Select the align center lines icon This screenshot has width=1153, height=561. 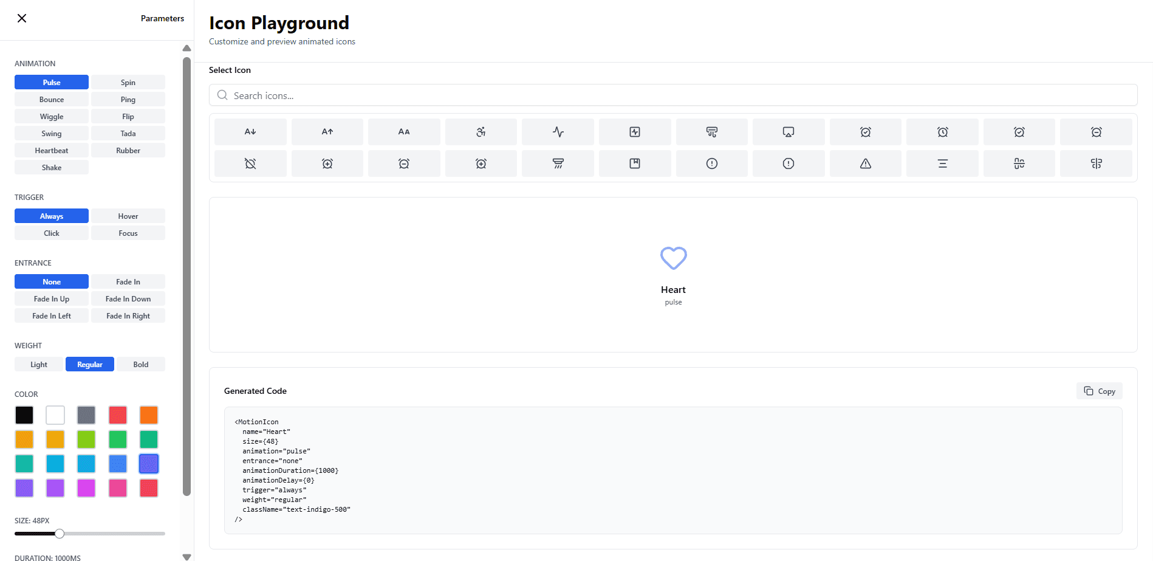click(942, 163)
